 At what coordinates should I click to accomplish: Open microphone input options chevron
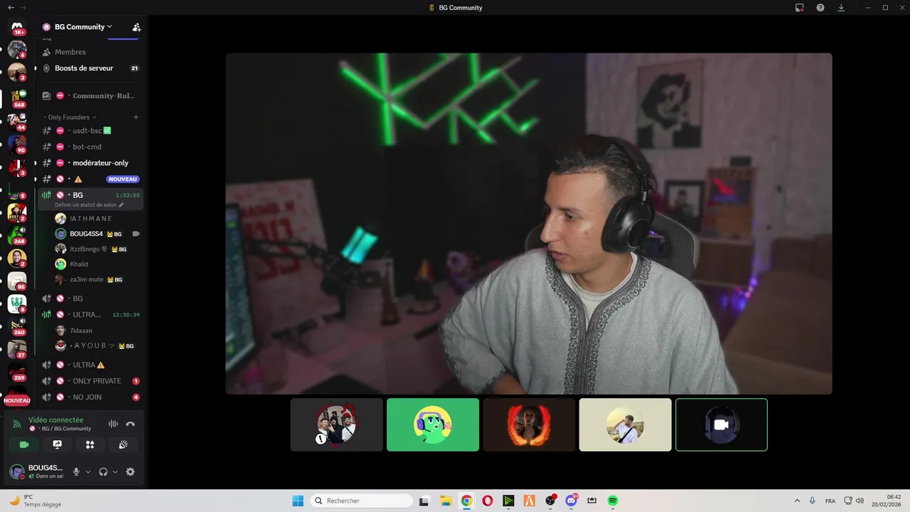click(88, 471)
